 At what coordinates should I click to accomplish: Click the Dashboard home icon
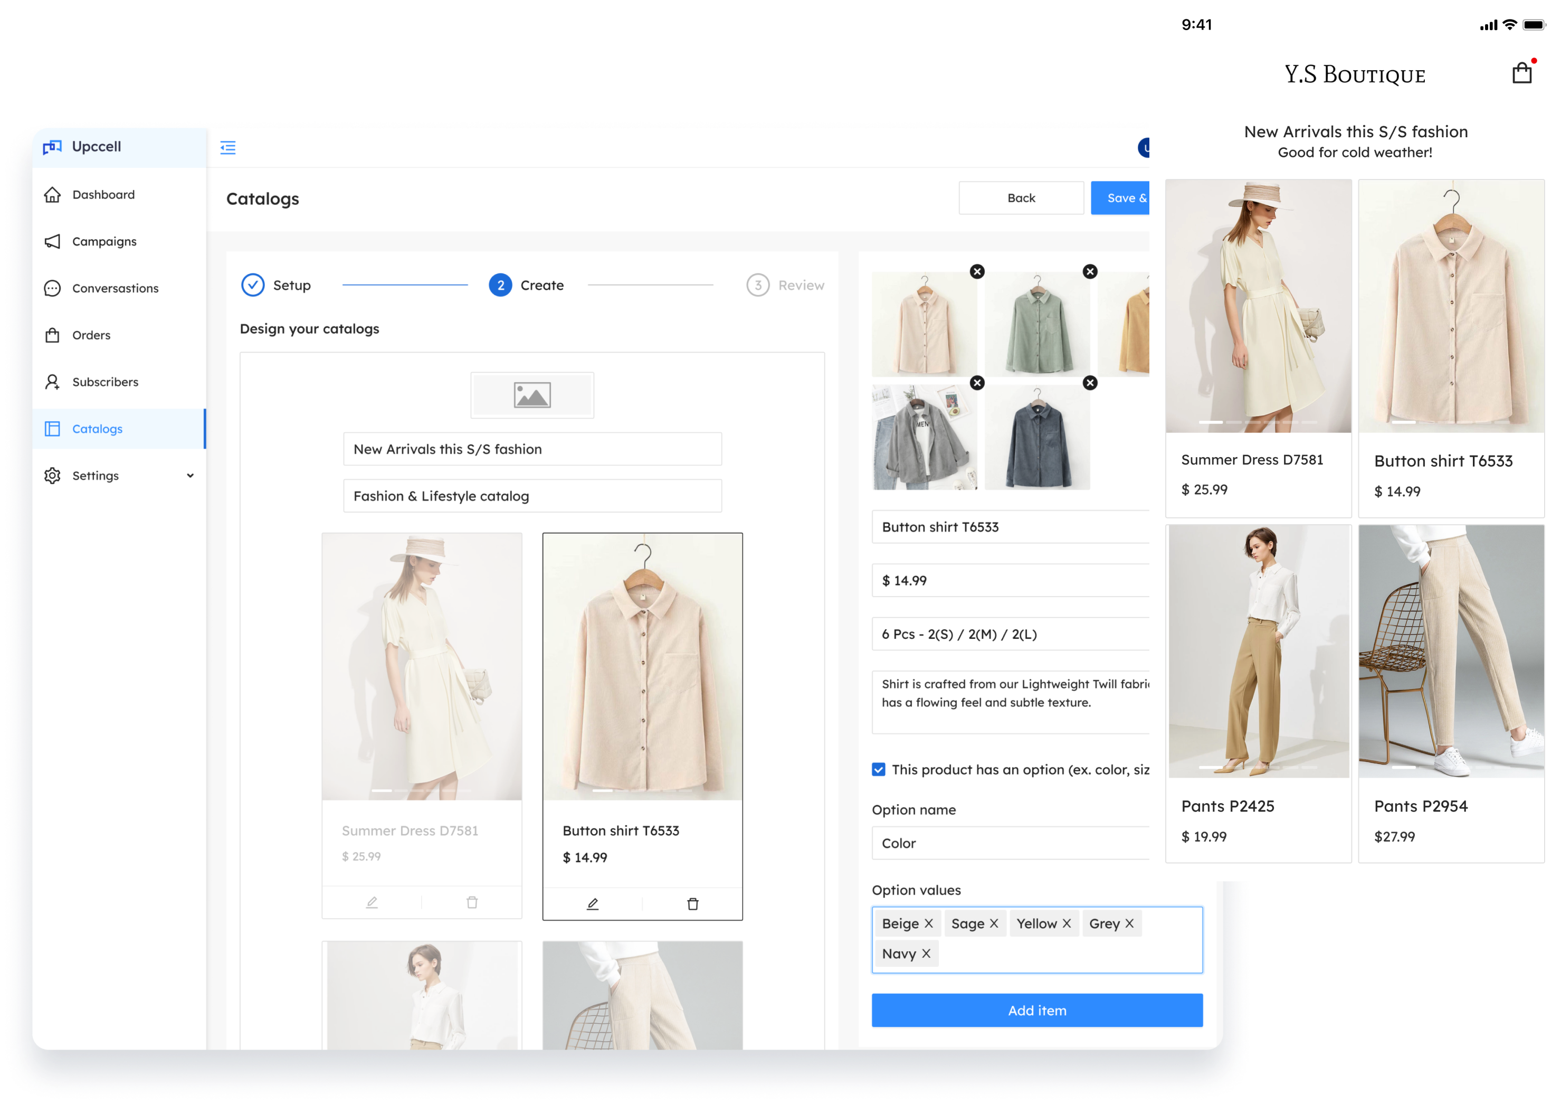[52, 194]
